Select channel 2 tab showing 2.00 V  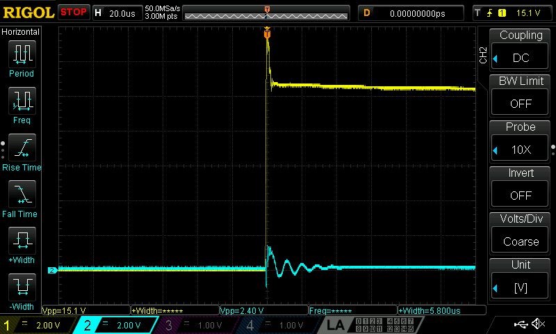[x=116, y=325]
